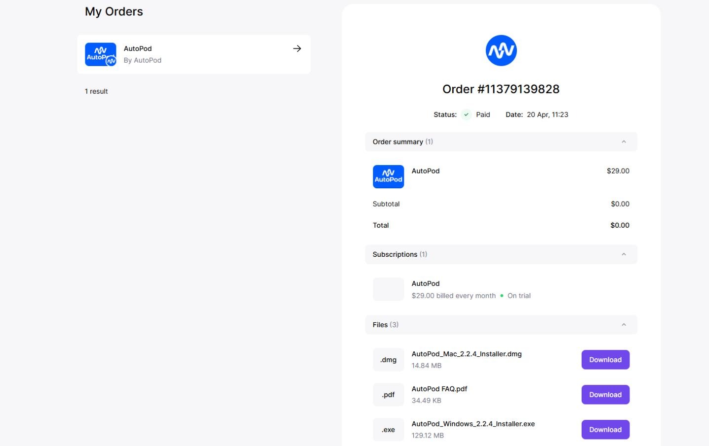Download the AutoPod FAQ.pdf file
This screenshot has width=709, height=446.
tap(605, 395)
